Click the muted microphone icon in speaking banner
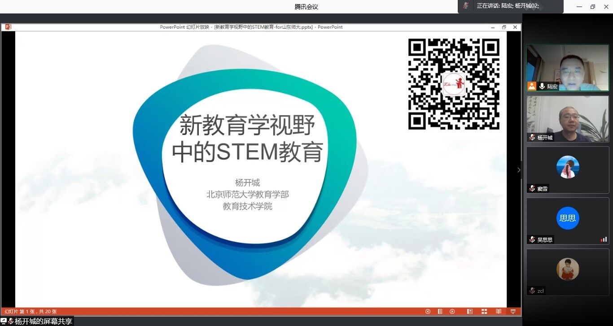Image resolution: width=613 pixels, height=326 pixels. (466, 6)
